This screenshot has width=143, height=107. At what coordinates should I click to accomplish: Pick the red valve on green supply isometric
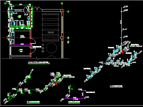tap(57, 83)
